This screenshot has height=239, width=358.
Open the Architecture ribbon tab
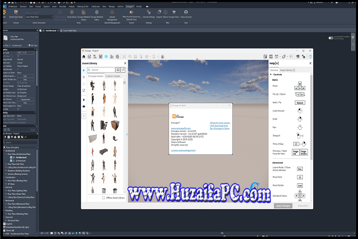[x=13, y=6]
